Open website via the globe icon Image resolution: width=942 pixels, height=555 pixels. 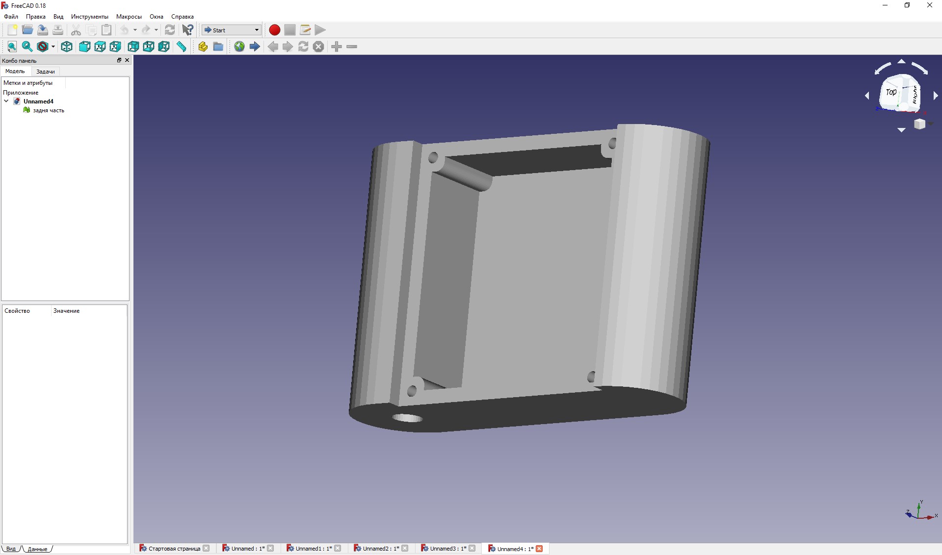(x=239, y=47)
